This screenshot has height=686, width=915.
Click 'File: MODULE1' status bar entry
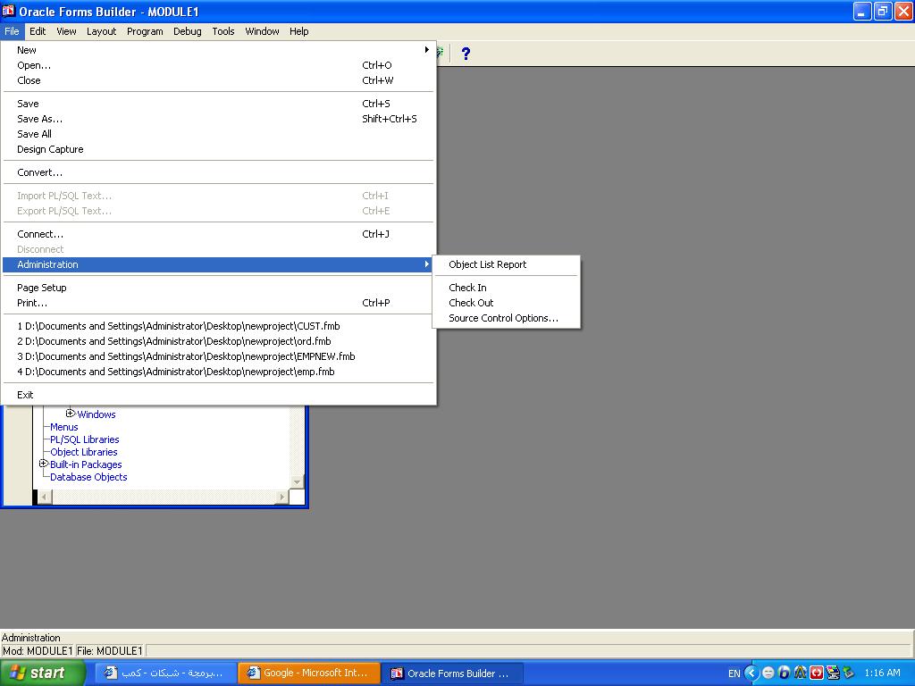[110, 651]
